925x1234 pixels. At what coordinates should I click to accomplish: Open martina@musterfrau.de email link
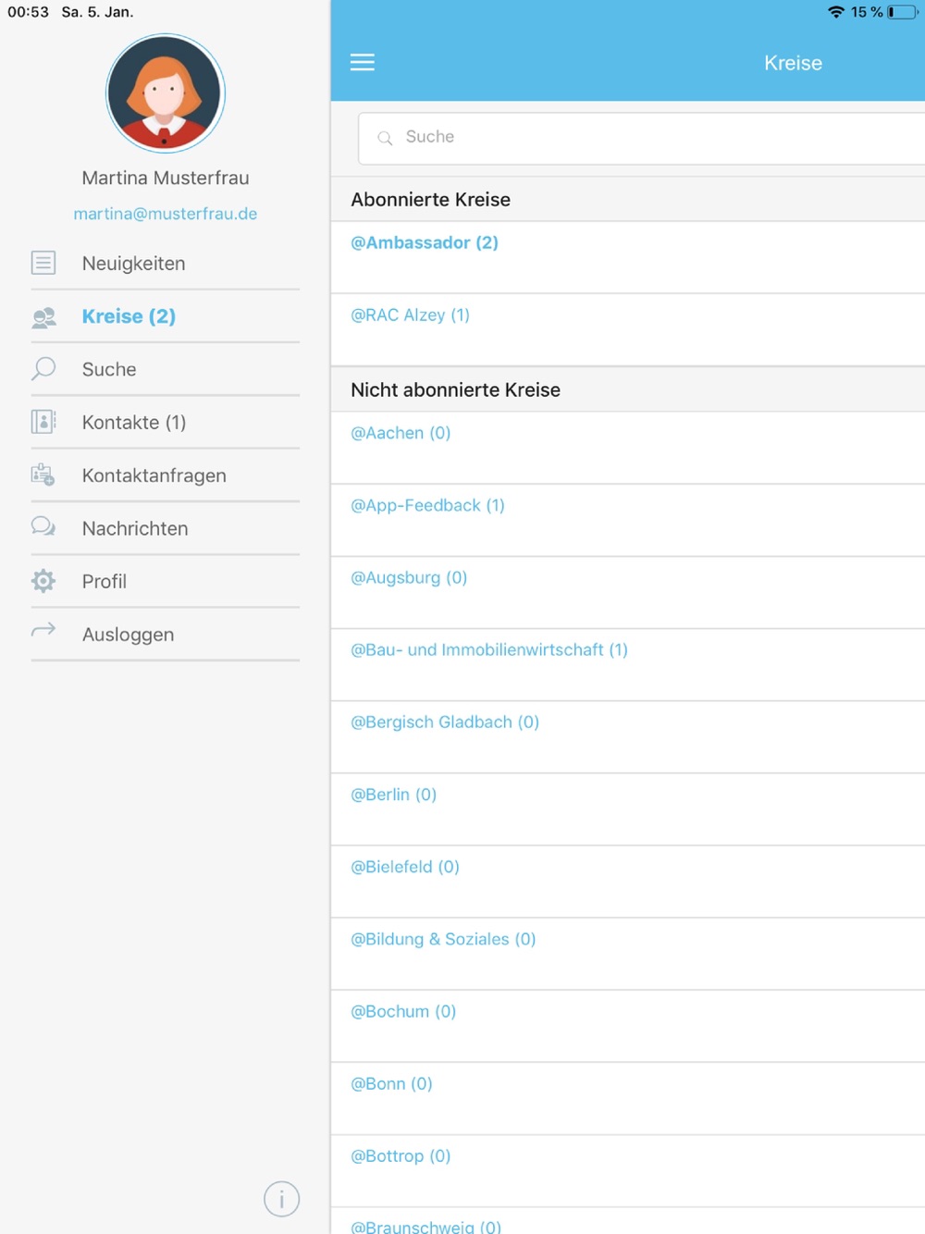(x=166, y=214)
